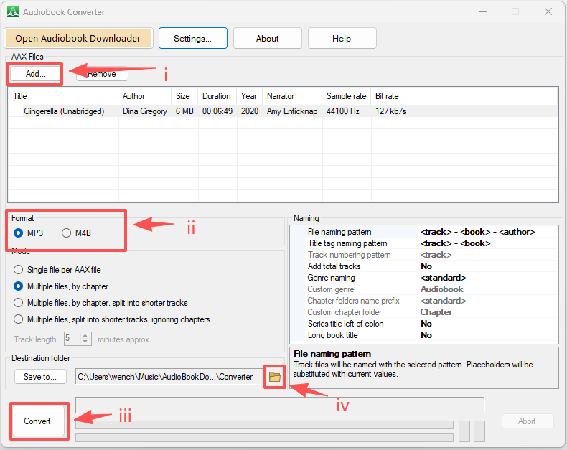The image size is (567, 450).
Task: Select Multiple files, by chapter mode
Action: (19, 286)
